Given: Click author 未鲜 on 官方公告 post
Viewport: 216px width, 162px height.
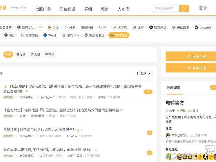Looking at the screenshot, I should 22,116.
